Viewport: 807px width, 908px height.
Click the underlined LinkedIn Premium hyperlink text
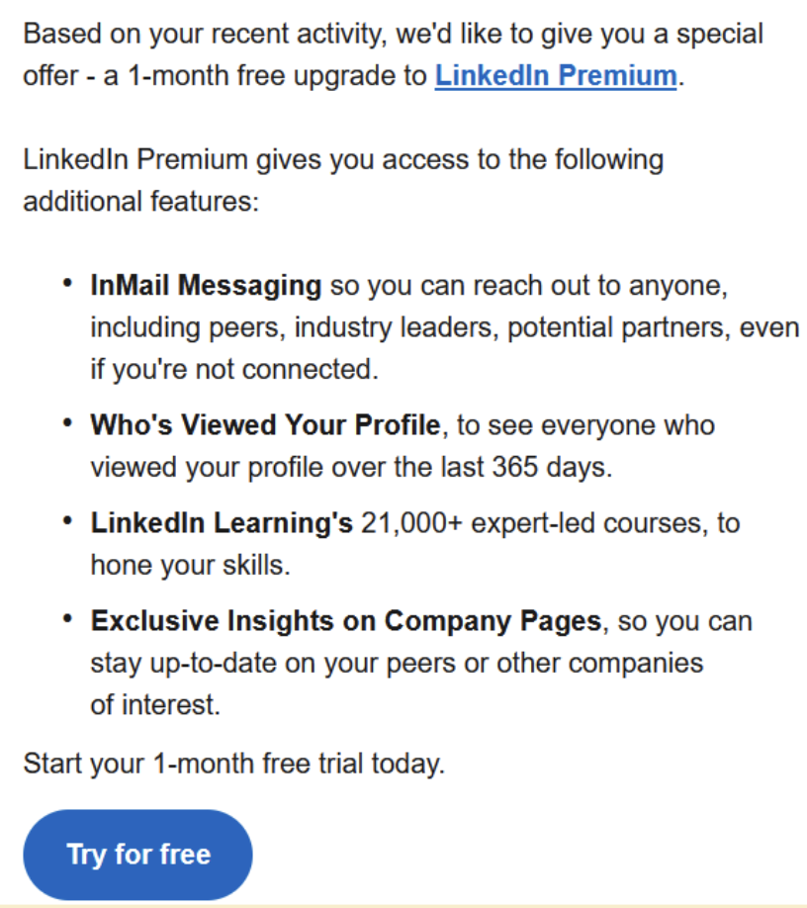(x=554, y=75)
